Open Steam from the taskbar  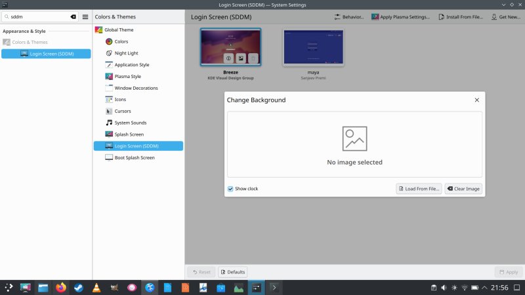point(79,288)
